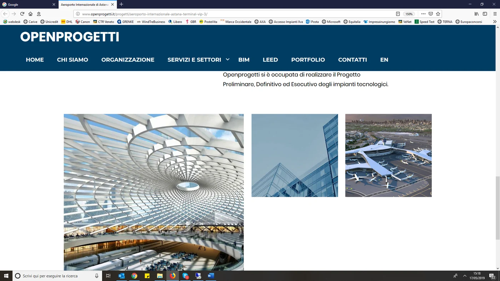500x281 pixels.
Task: Open Task View in the taskbar
Action: (x=109, y=276)
